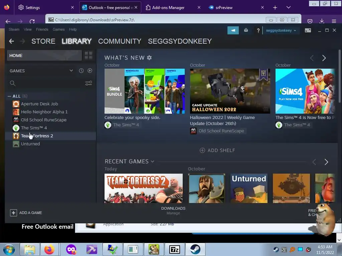Open Firefox hamburger application menu
The image size is (342, 256).
(334, 21)
